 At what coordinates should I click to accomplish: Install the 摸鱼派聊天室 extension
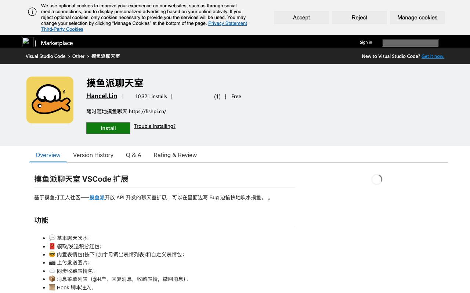pyautogui.click(x=108, y=128)
